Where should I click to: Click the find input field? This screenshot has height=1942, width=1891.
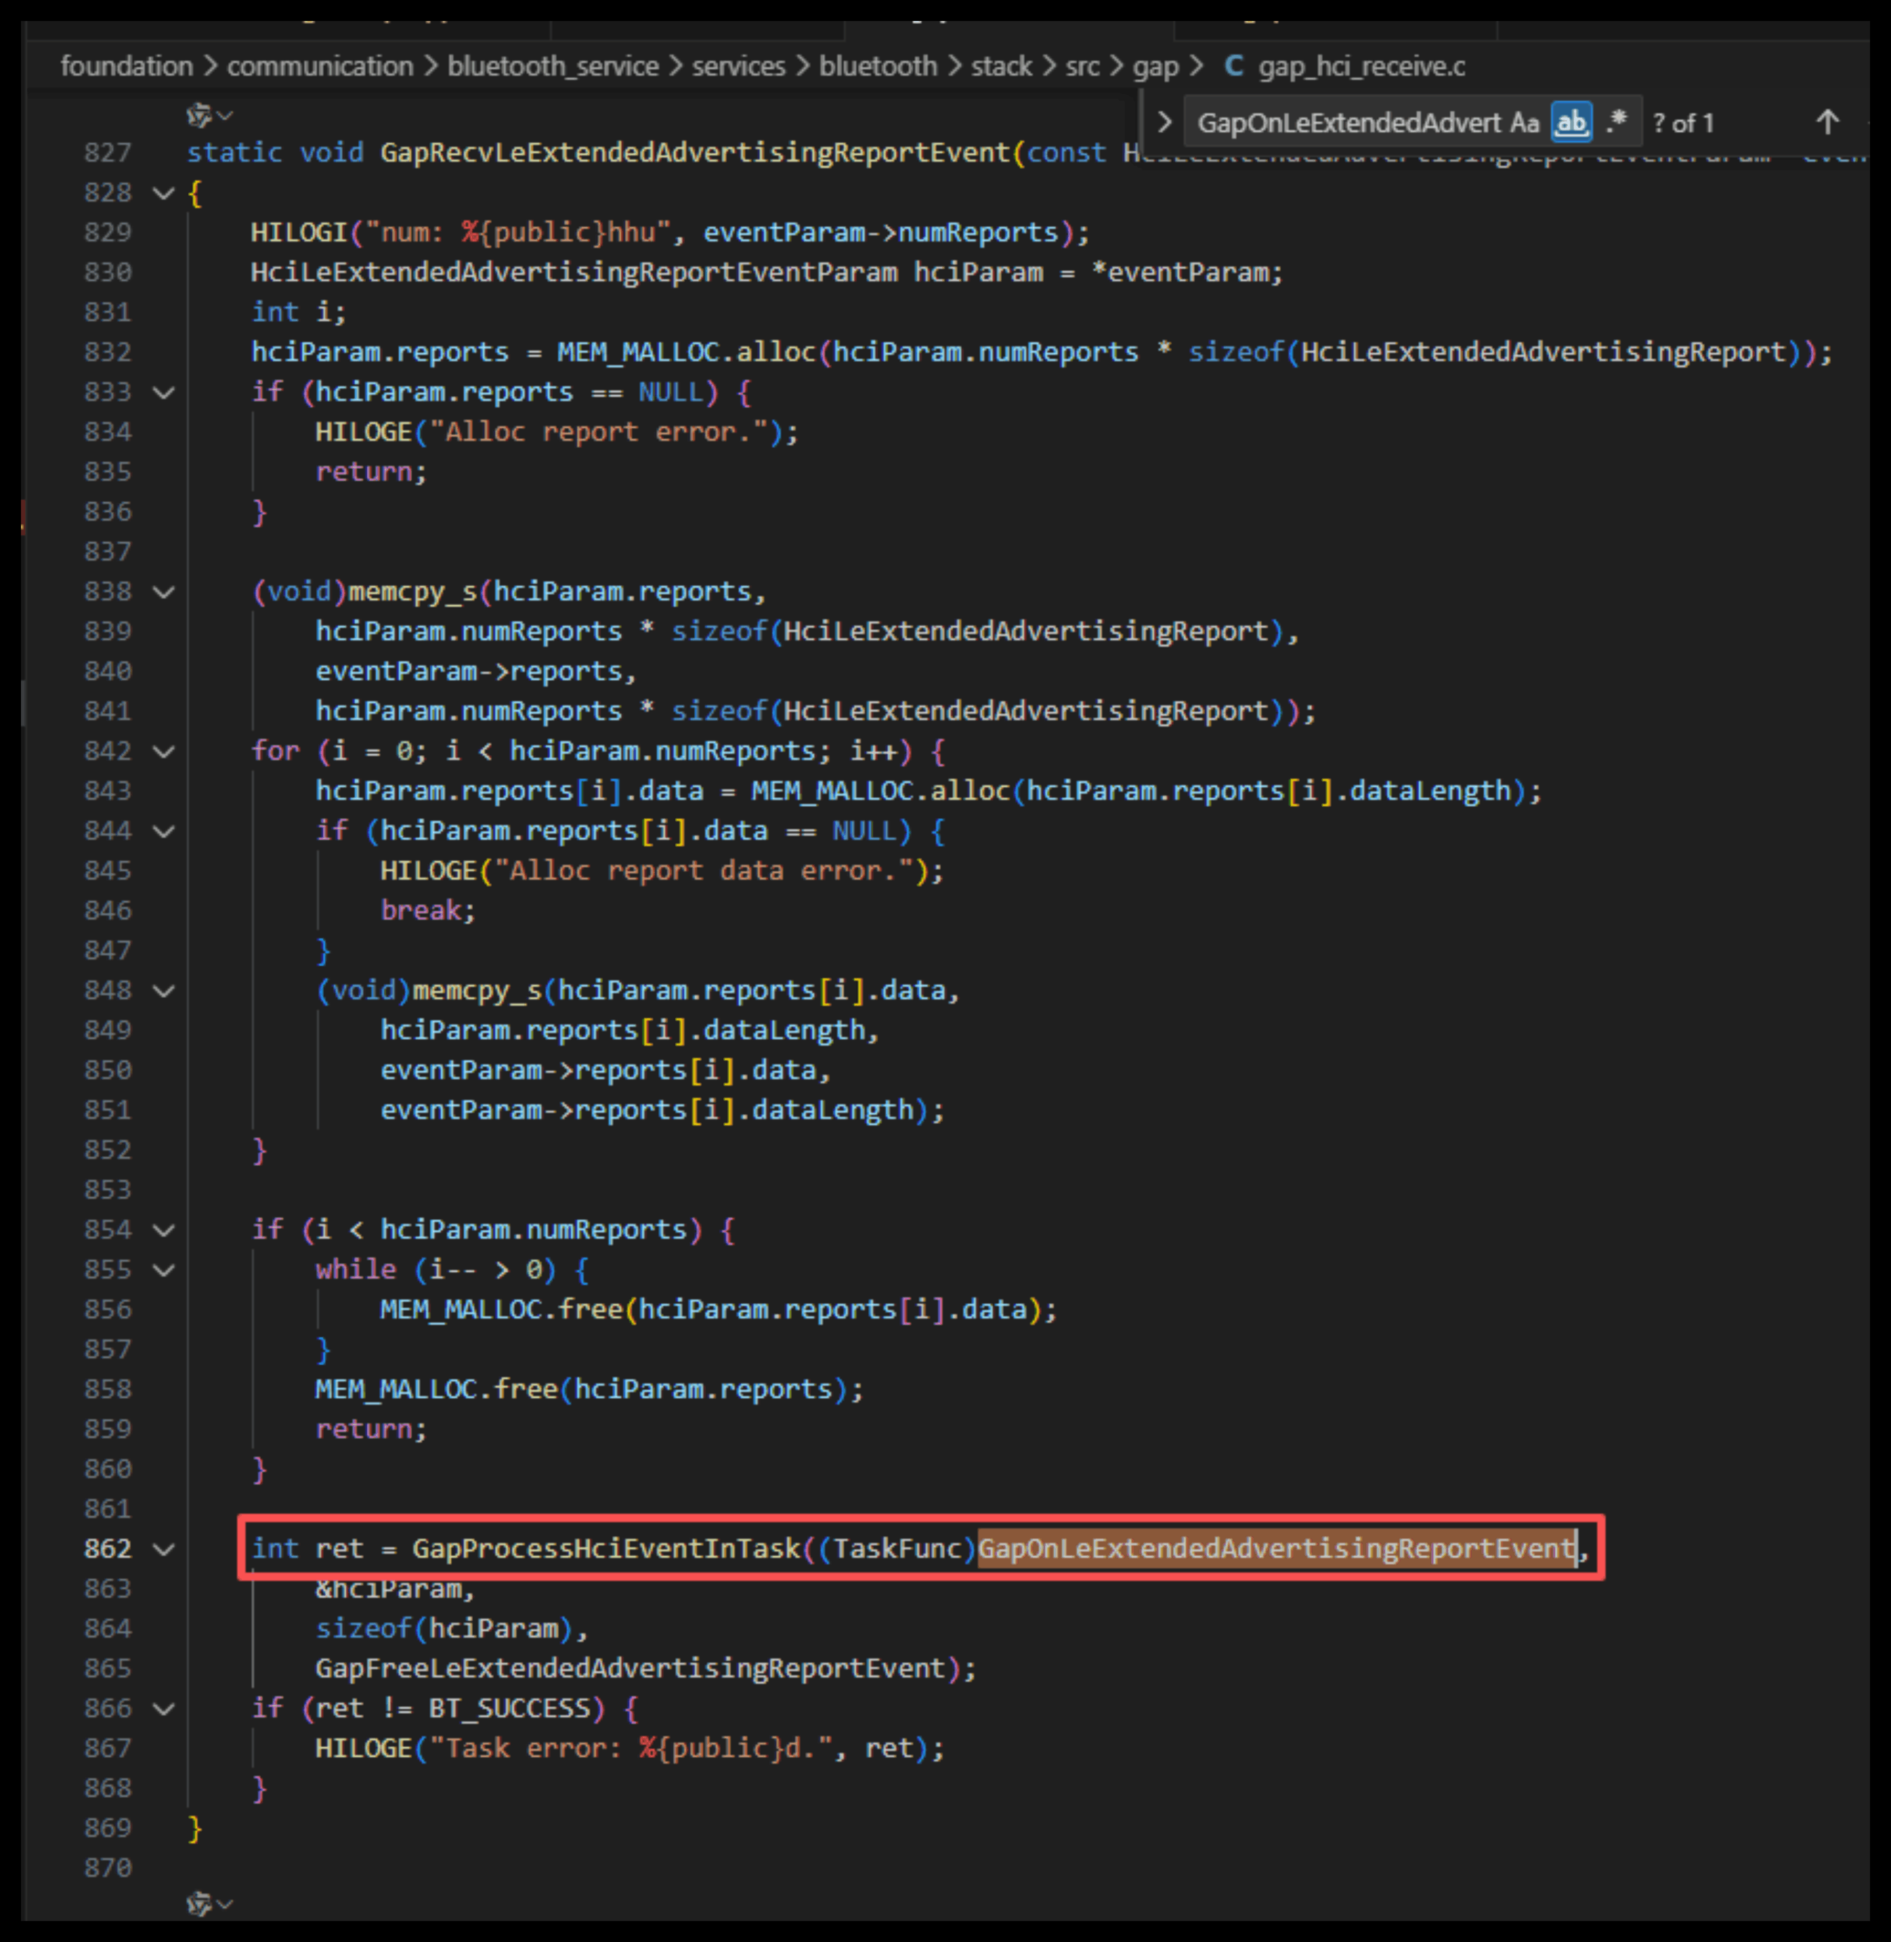(1347, 123)
